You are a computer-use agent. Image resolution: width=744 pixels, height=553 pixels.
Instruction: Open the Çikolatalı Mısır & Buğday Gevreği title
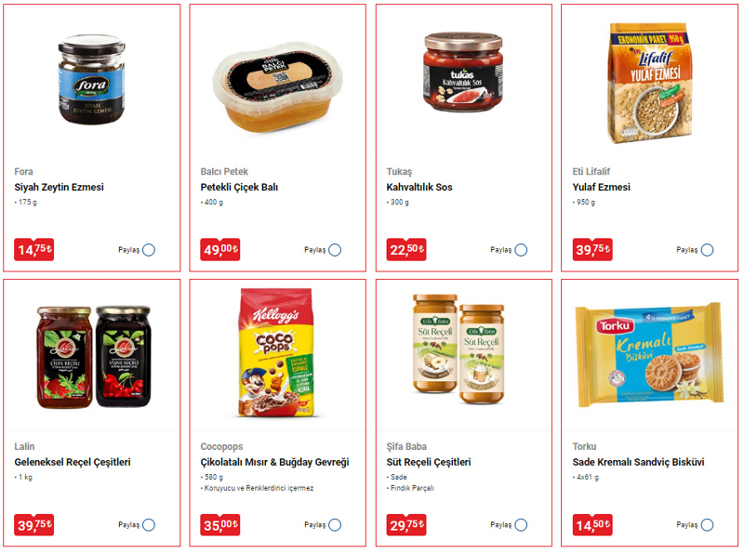pyautogui.click(x=274, y=462)
